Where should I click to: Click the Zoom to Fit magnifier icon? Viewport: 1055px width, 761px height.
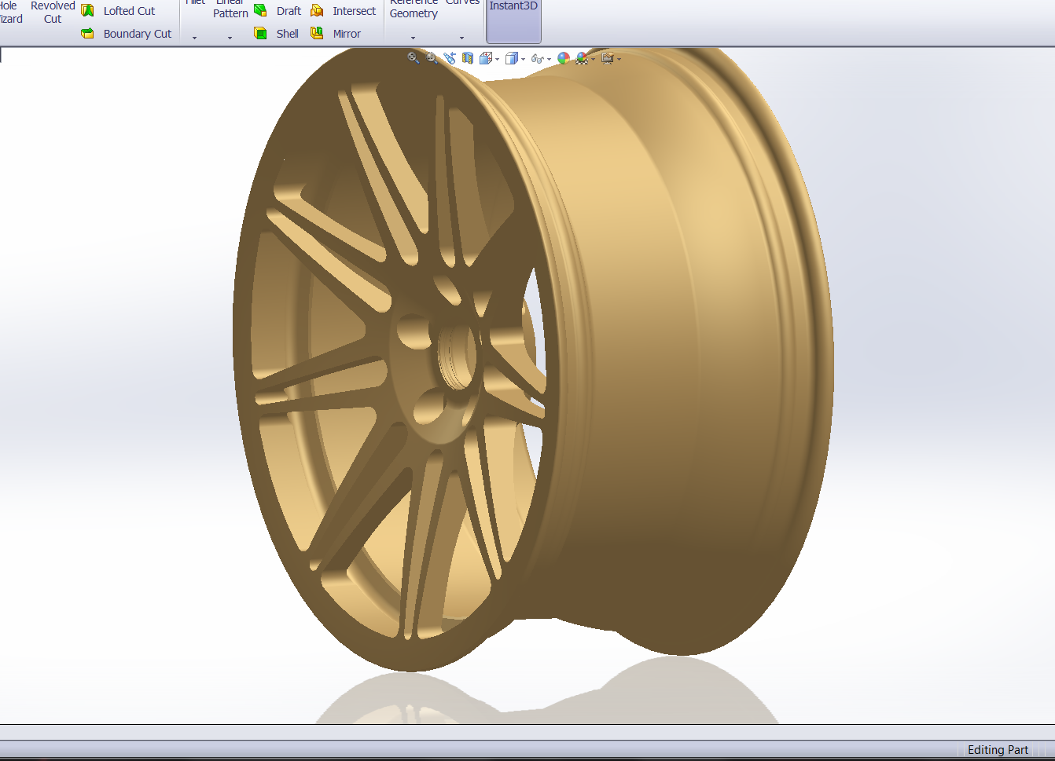(414, 58)
